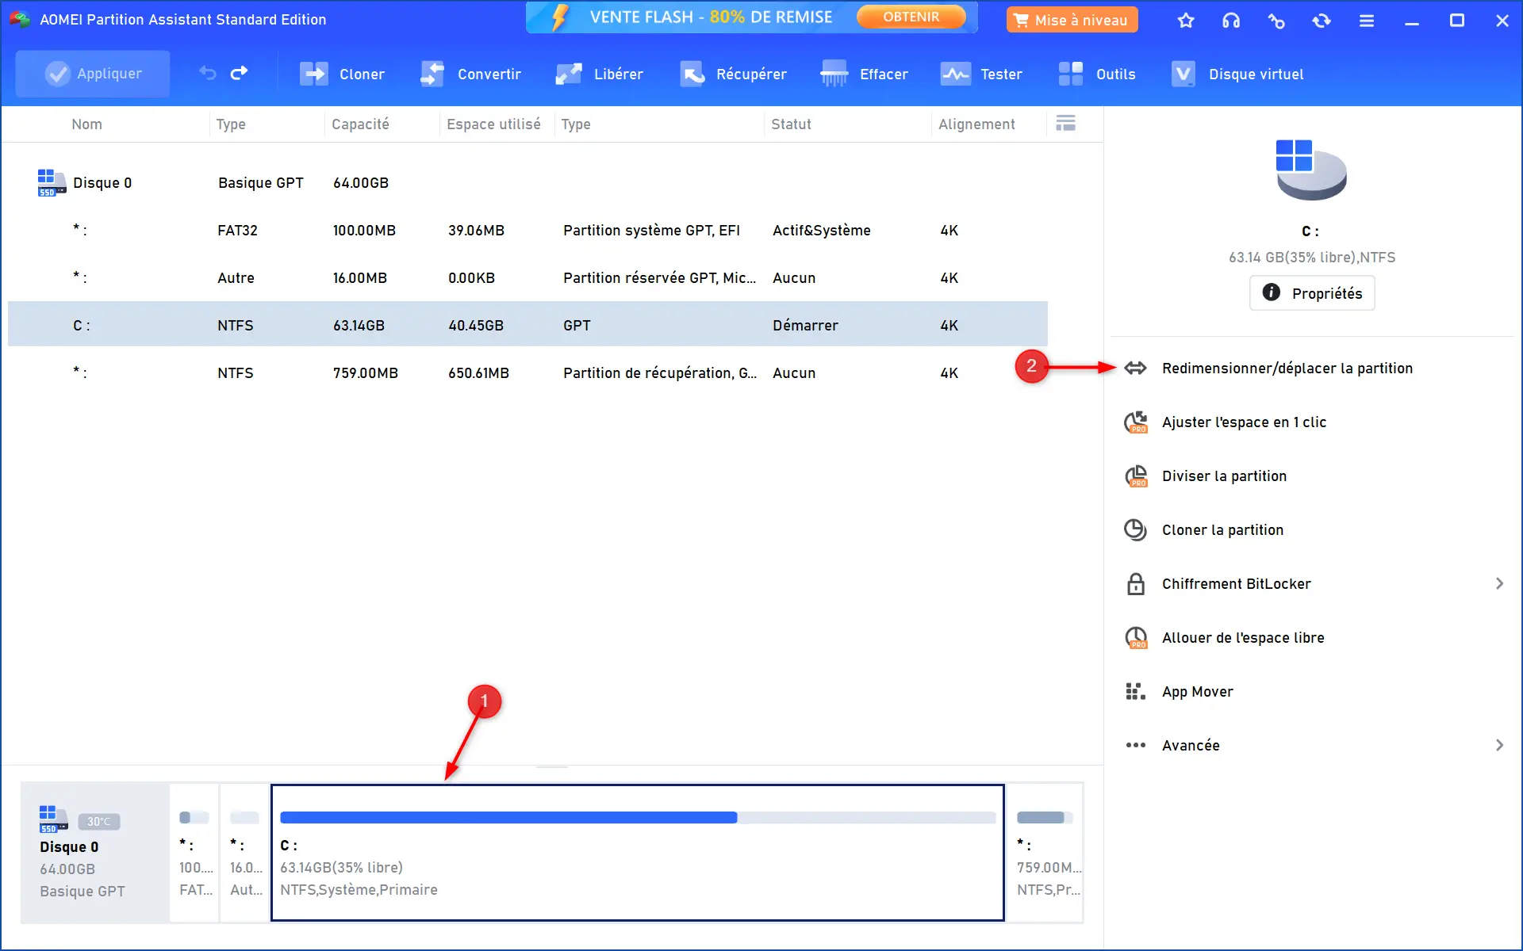Click the 30°C temperature badge
Viewport: 1523px width, 951px height.
pyautogui.click(x=99, y=822)
